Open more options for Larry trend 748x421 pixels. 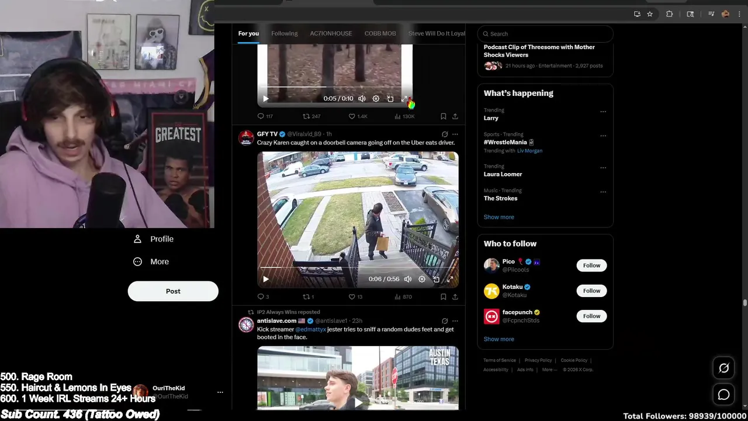(x=603, y=112)
